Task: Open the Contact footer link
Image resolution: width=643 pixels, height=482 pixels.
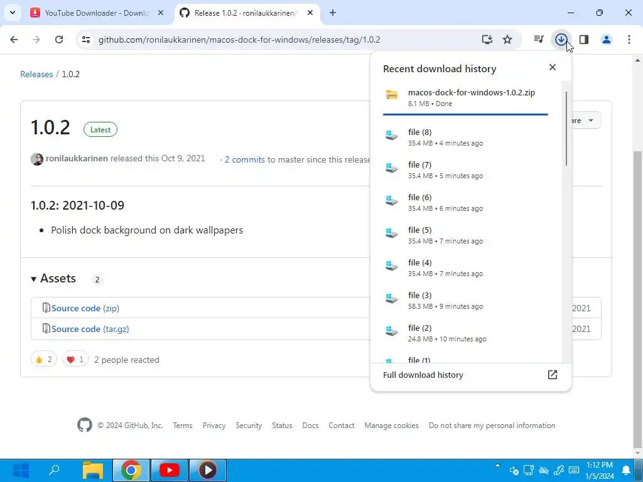Action: pyautogui.click(x=341, y=426)
